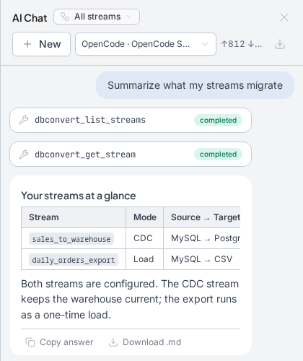Screen dimensions: 303x361
Task: Click completed badge of dbconvert_get_stream
Action: coord(218,154)
